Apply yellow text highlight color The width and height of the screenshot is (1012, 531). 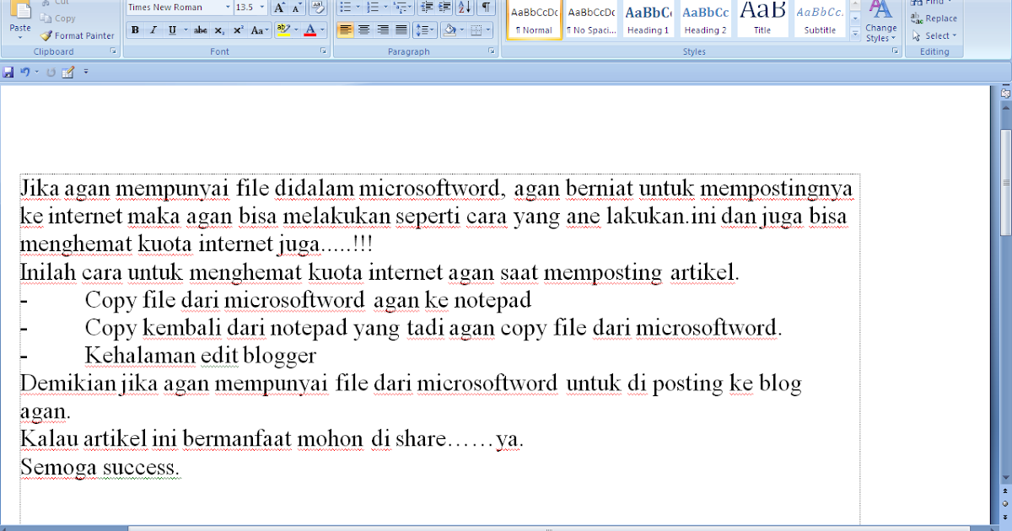point(283,29)
